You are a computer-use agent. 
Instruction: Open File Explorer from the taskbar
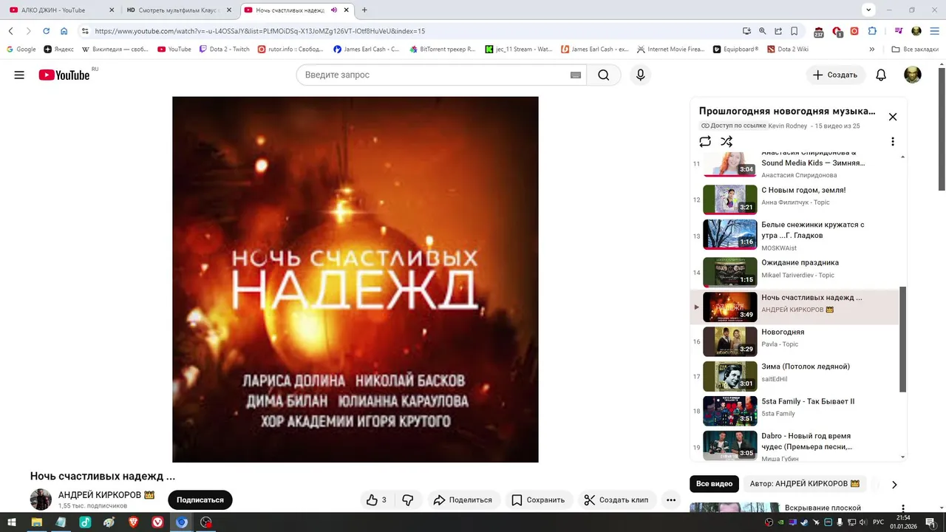36,522
